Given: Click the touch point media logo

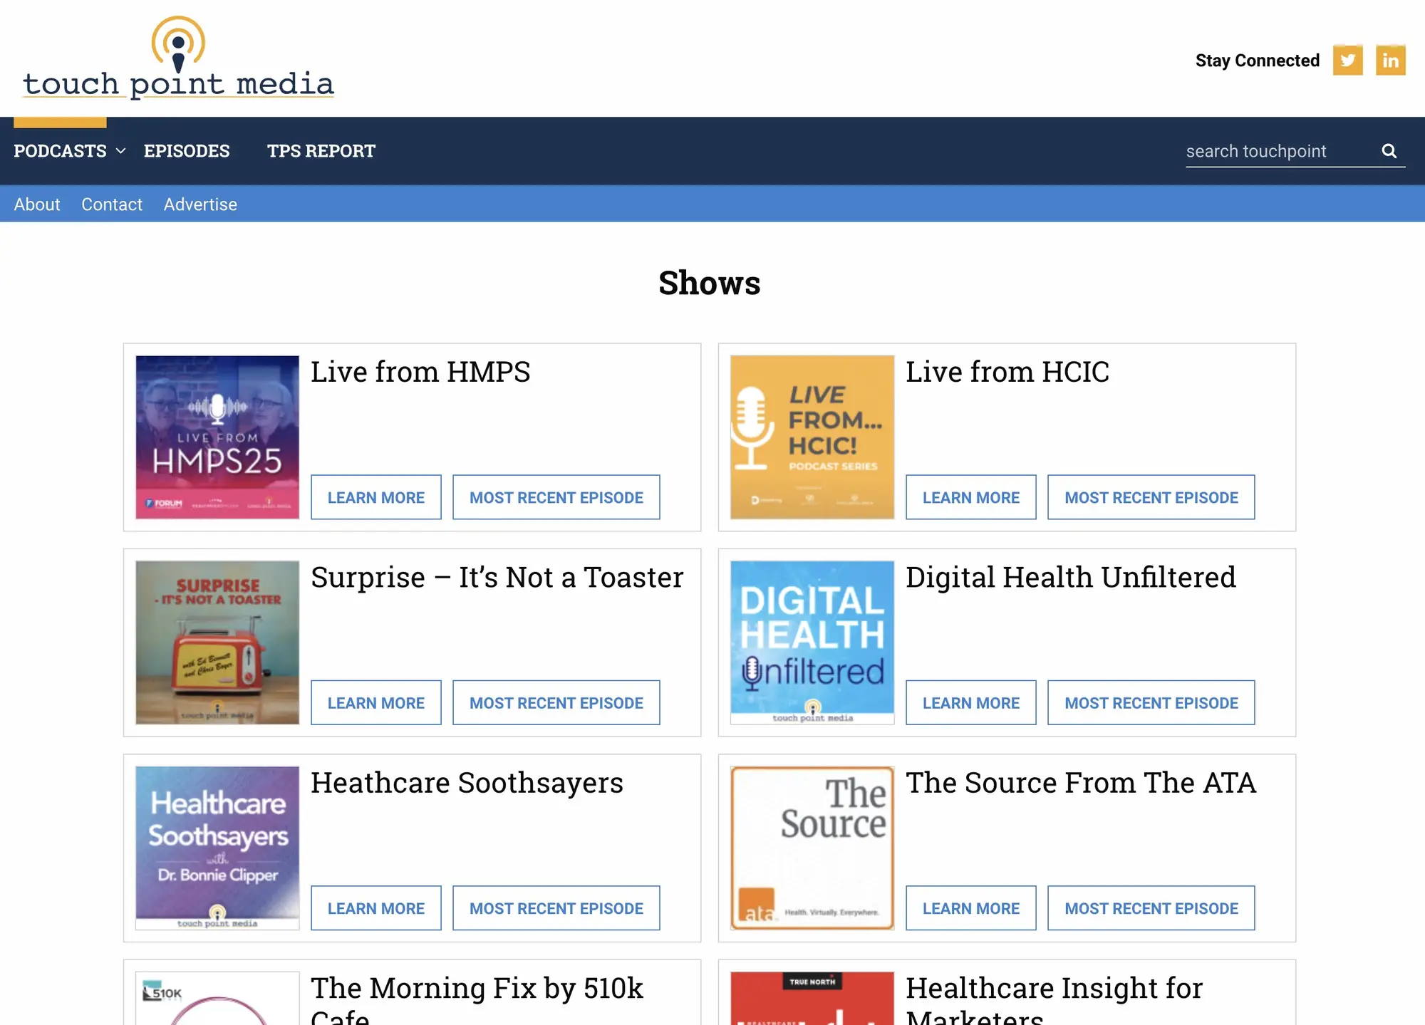Looking at the screenshot, I should click(x=178, y=58).
